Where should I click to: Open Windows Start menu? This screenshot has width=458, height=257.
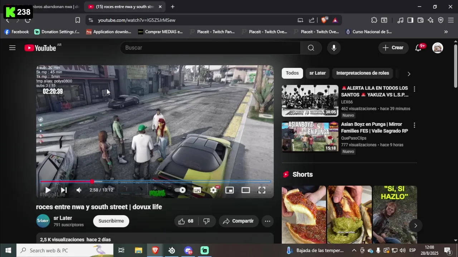click(x=8, y=250)
